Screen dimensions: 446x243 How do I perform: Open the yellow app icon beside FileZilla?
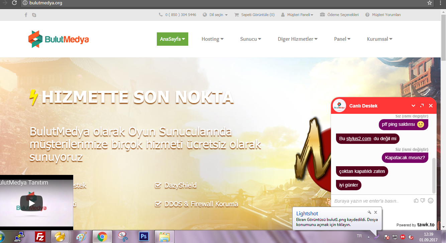(x=60, y=237)
